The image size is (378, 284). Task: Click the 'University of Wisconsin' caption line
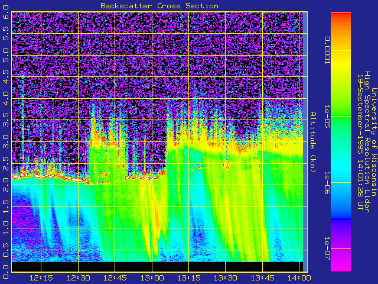tap(374, 142)
